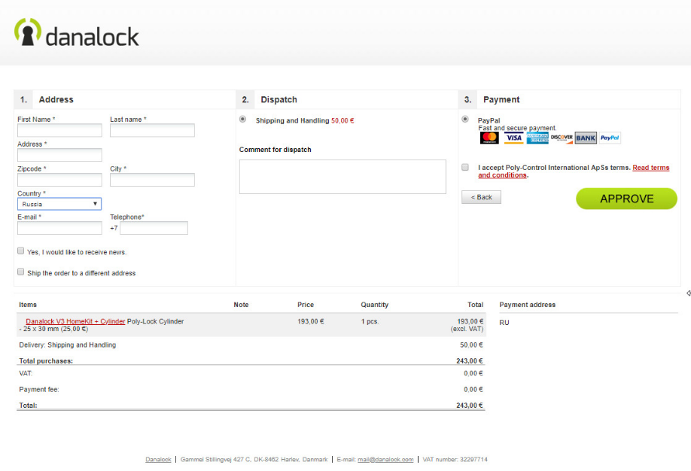Select Shipping and Handling radio button
This screenshot has height=471, width=691.
[x=243, y=120]
